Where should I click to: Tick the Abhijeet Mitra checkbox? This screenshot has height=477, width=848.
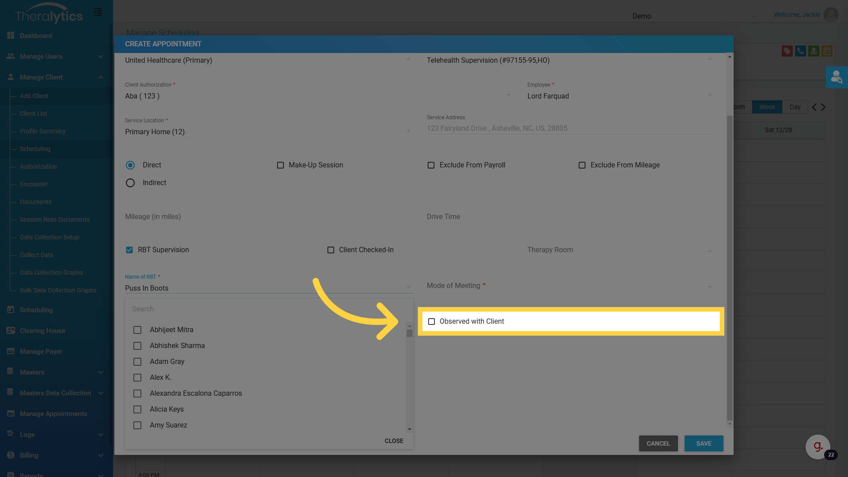click(137, 330)
